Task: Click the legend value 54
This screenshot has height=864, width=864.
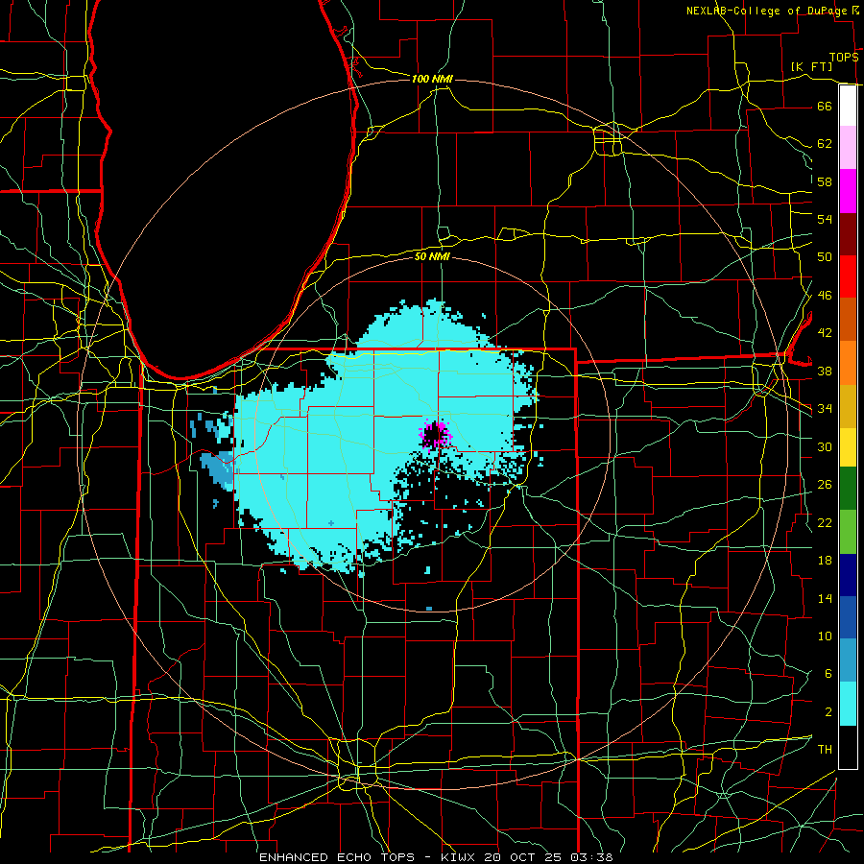Action: tap(825, 219)
